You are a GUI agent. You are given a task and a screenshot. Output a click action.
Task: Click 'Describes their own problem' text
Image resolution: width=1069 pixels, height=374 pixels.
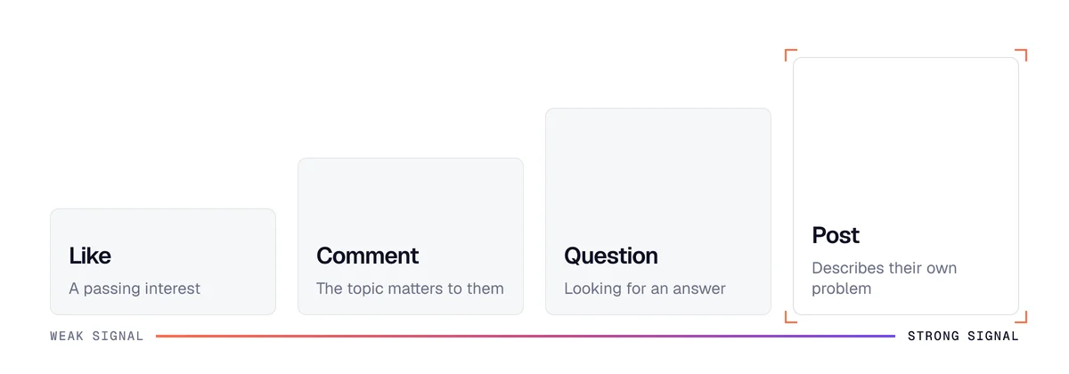pos(885,278)
